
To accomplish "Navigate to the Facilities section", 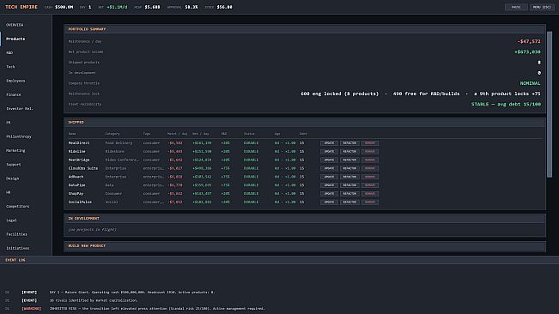I will tap(17, 234).
